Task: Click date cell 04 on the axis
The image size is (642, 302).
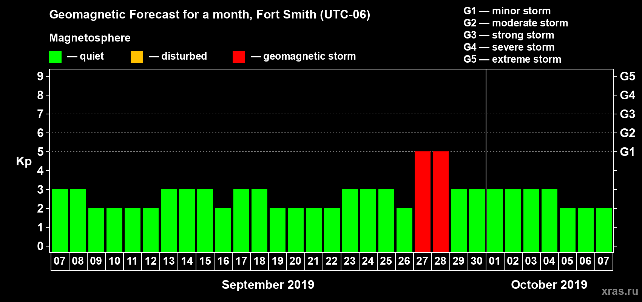Action: click(x=549, y=261)
